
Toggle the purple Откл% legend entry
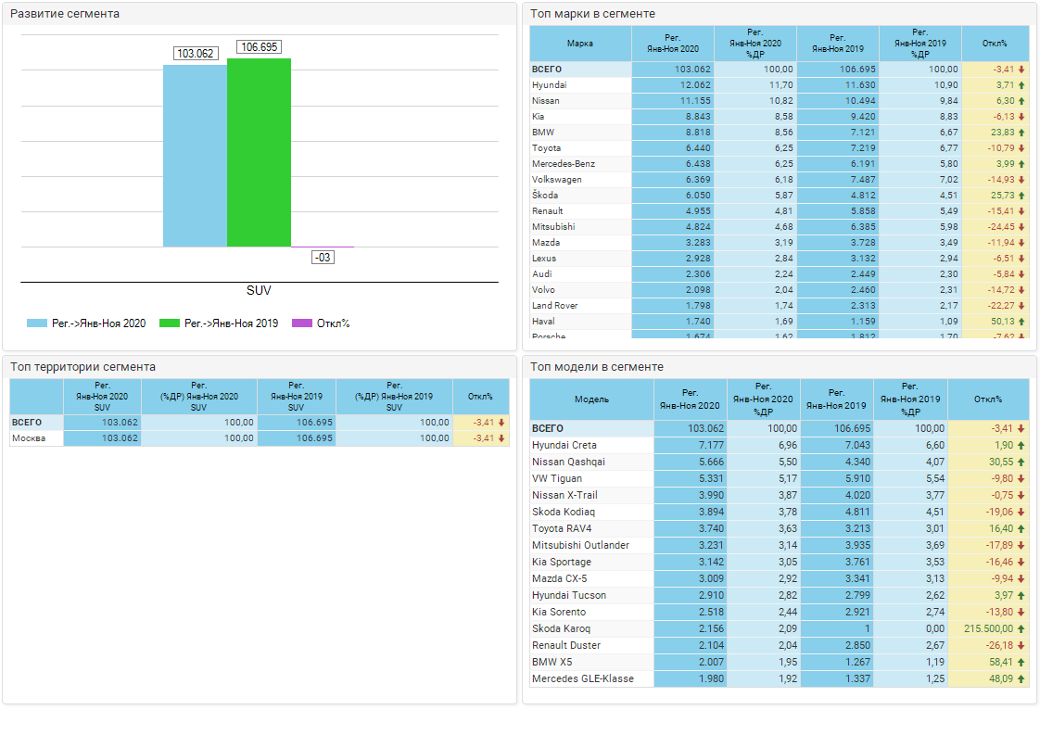point(321,323)
